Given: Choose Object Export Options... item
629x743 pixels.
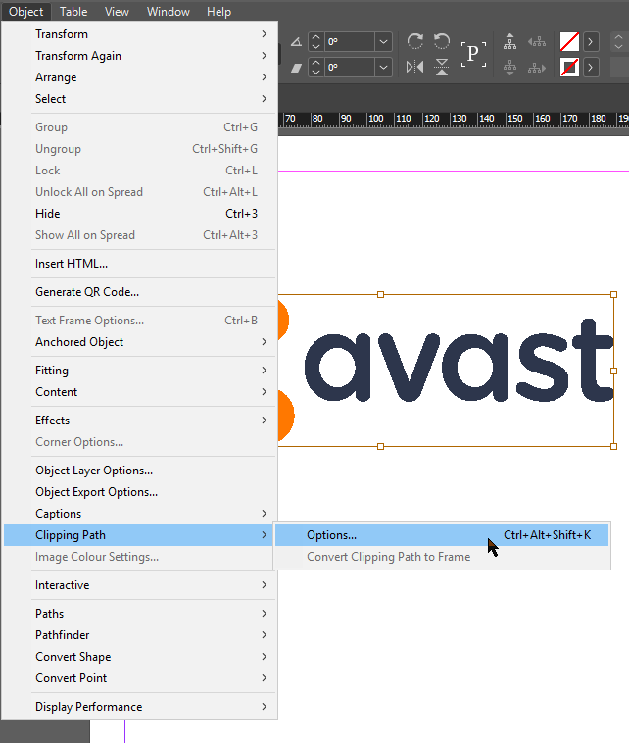Looking at the screenshot, I should point(139,492).
